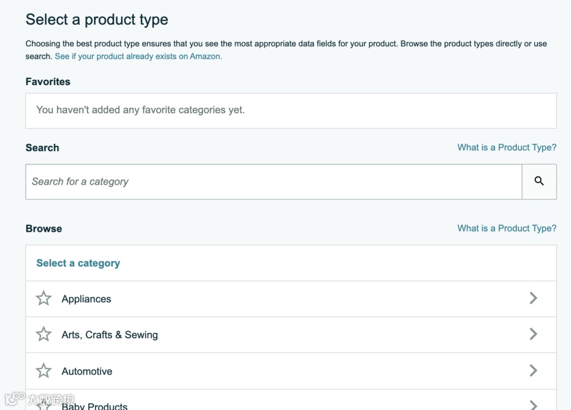Expand the Baby Products chevron
The image size is (571, 410).
[x=533, y=405]
